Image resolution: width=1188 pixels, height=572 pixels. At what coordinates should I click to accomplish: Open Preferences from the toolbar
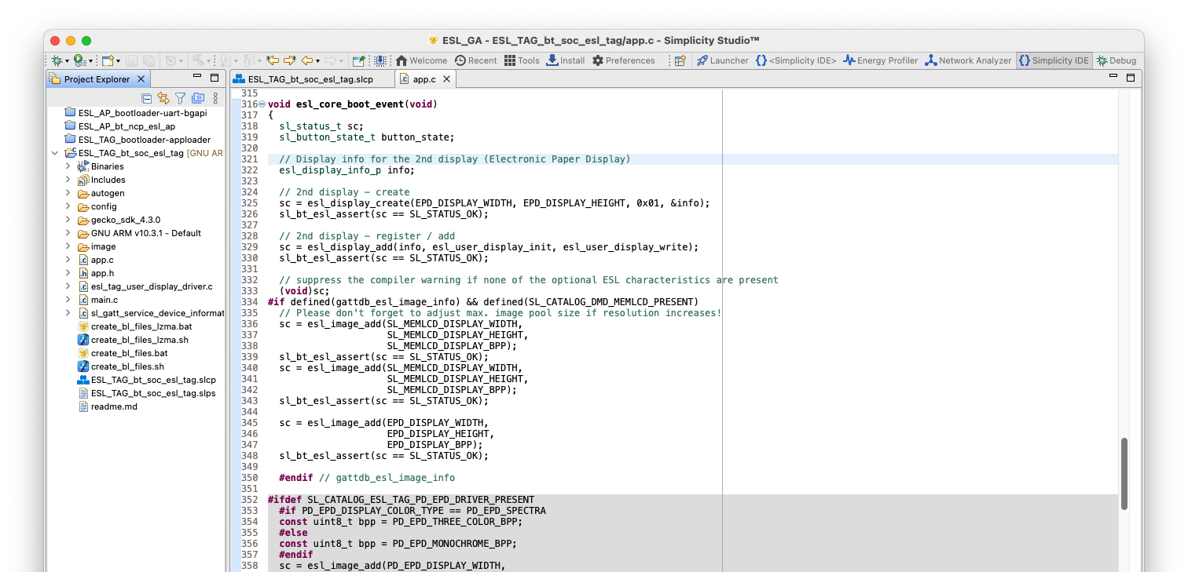[623, 60]
